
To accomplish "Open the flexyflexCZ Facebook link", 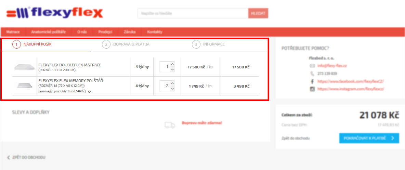I will pyautogui.click(x=351, y=81).
